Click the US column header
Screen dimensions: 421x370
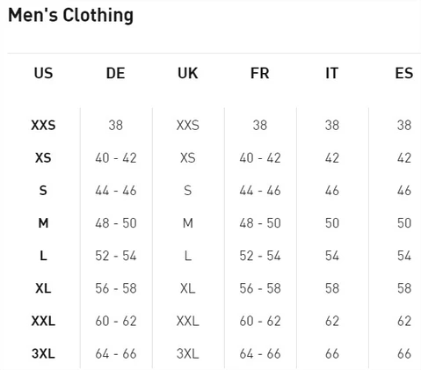(x=43, y=73)
